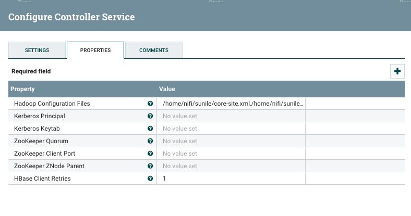Edit the ZooKeeper Quorum value cell
This screenshot has width=411, height=216.
click(231, 141)
